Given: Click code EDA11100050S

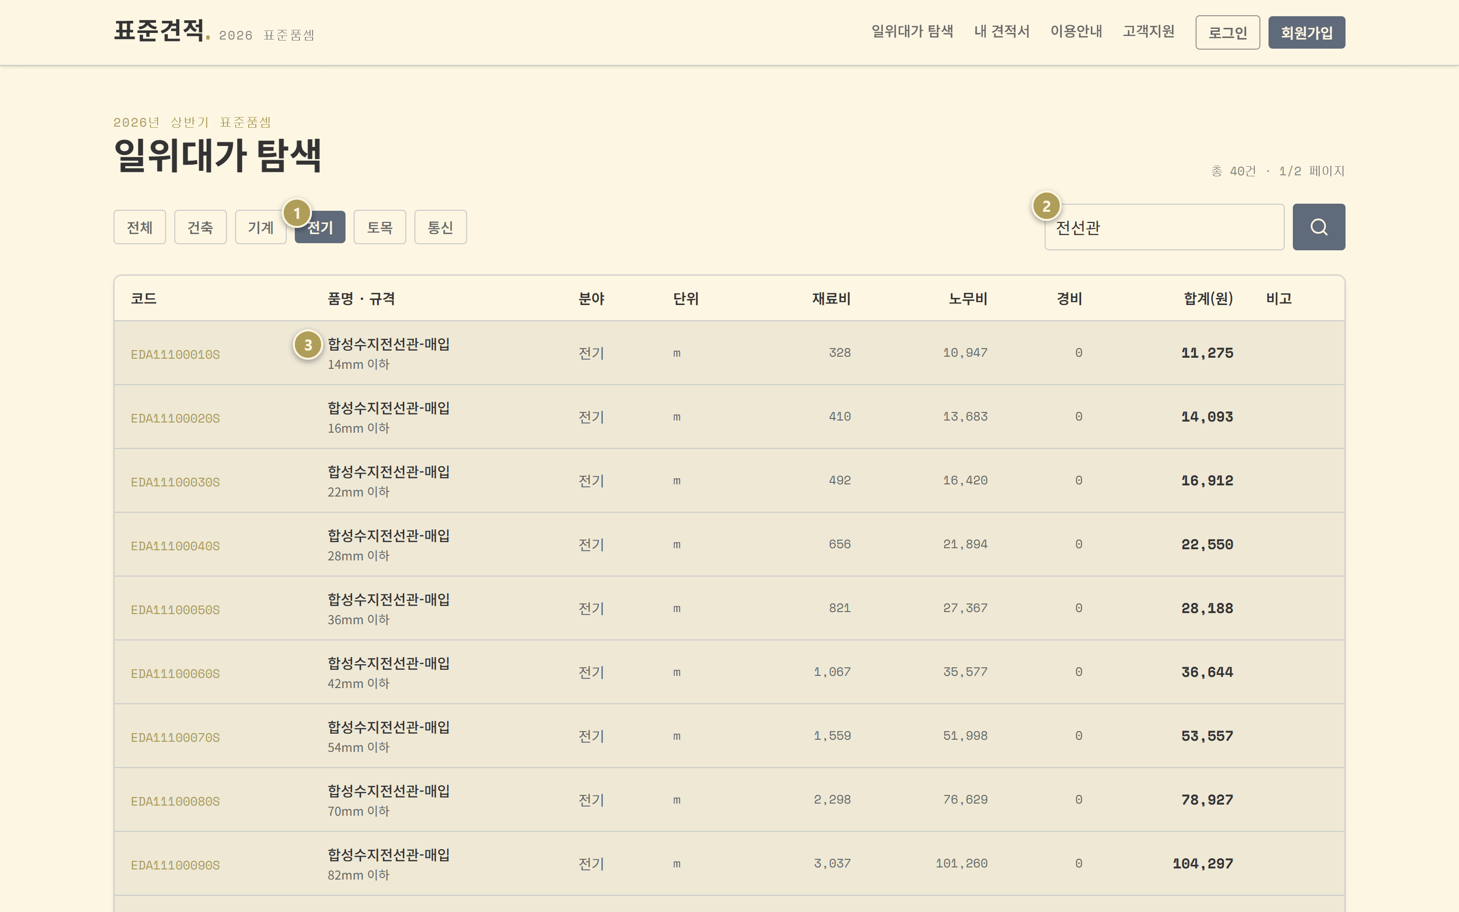Looking at the screenshot, I should 175,611.
